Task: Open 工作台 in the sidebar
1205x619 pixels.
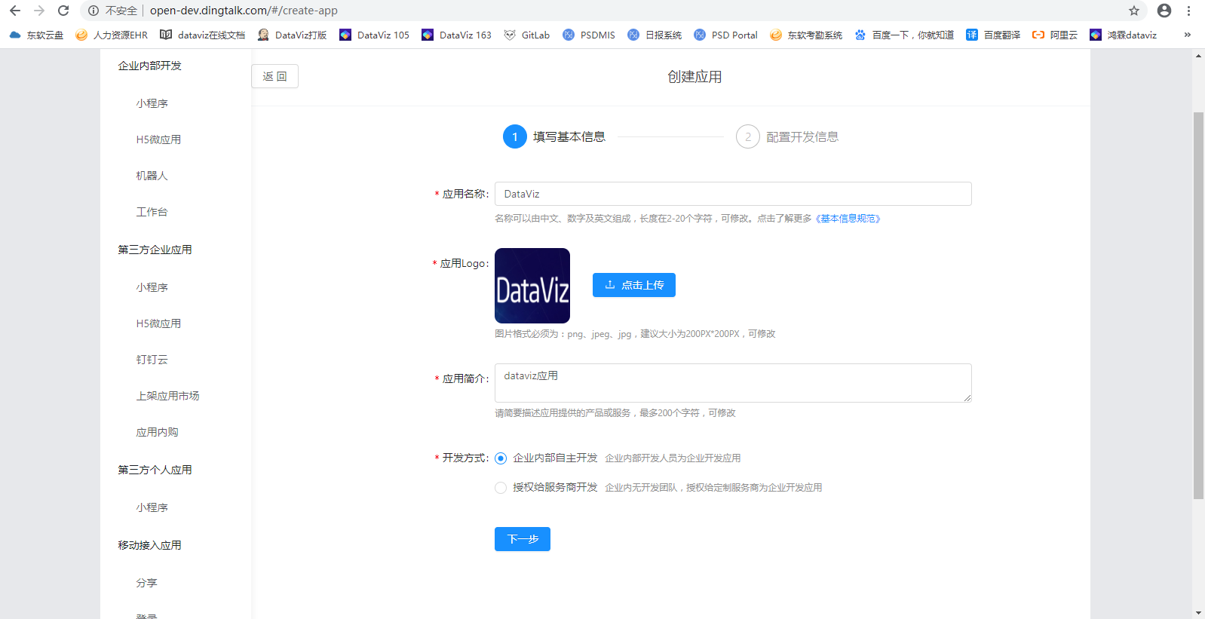Action: [x=152, y=212]
